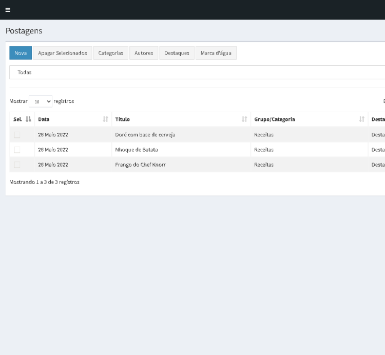Go to the Autores section
The image size is (385, 355).
(x=144, y=54)
